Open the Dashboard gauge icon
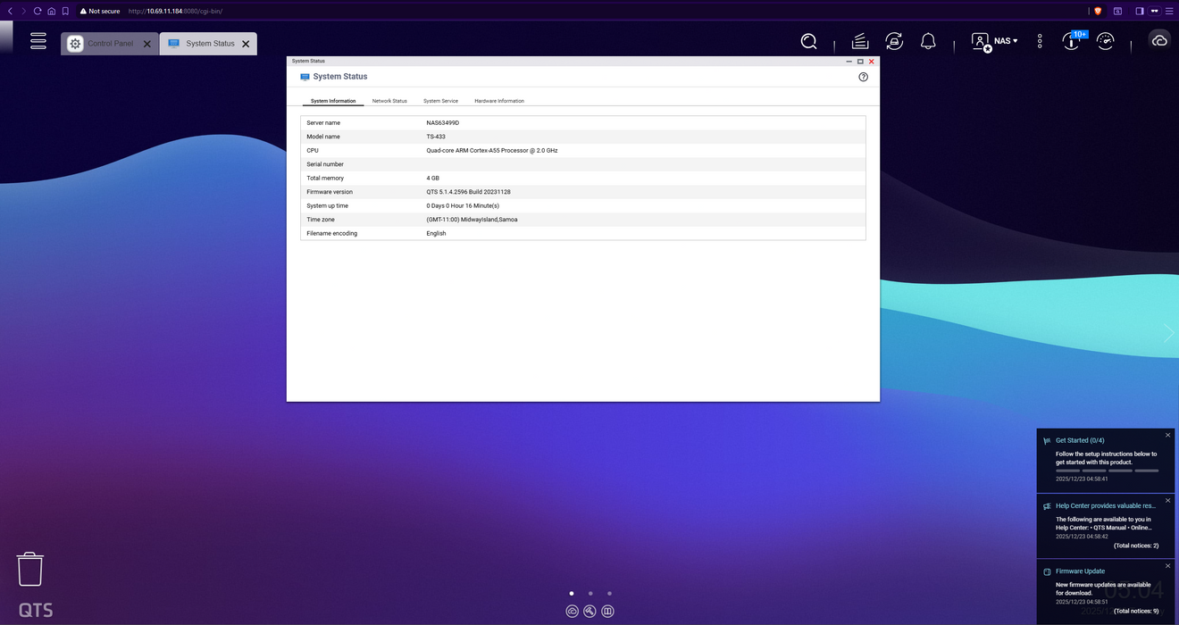The width and height of the screenshot is (1179, 625). [1106, 42]
